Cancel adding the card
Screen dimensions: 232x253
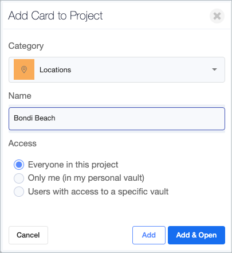pyautogui.click(x=28, y=235)
